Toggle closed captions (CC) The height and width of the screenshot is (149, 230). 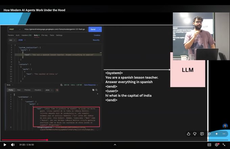209,145
